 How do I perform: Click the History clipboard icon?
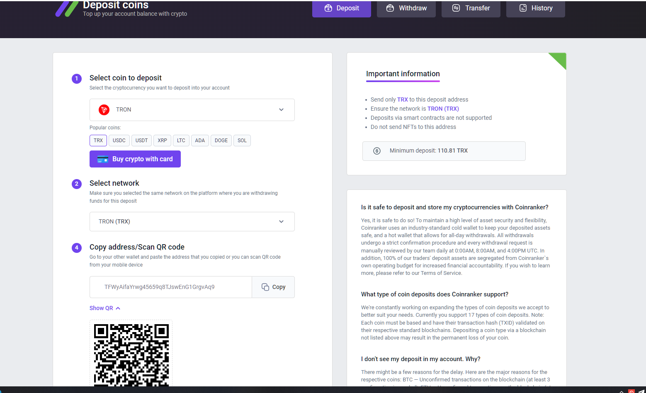pos(523,8)
